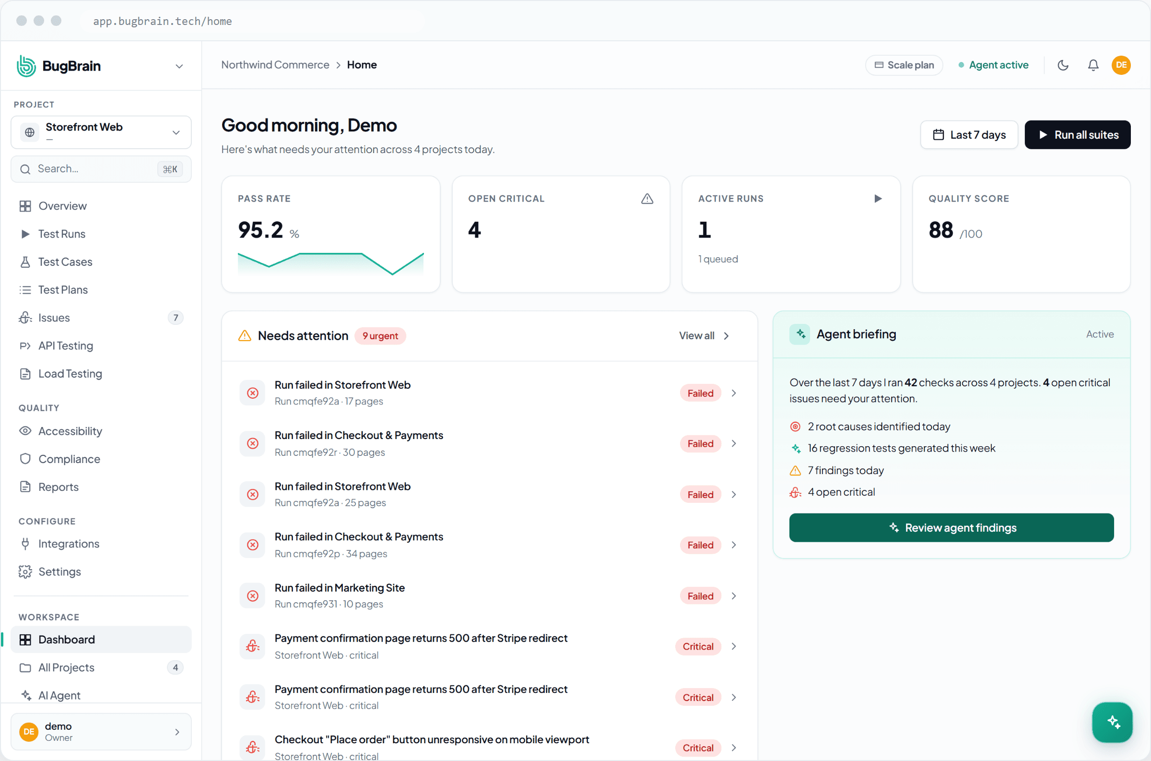This screenshot has height=761, width=1151.
Task: Expand the BugBrain workspace switcher chevron
Action: (x=179, y=67)
